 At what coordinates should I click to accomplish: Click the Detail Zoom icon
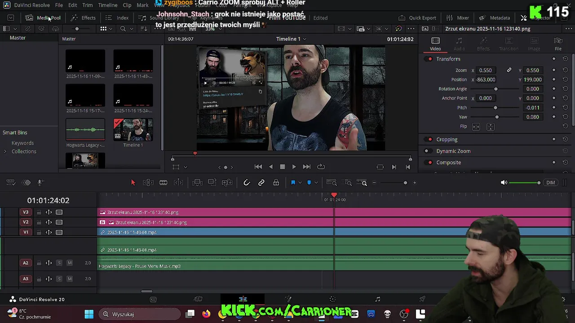347,183
